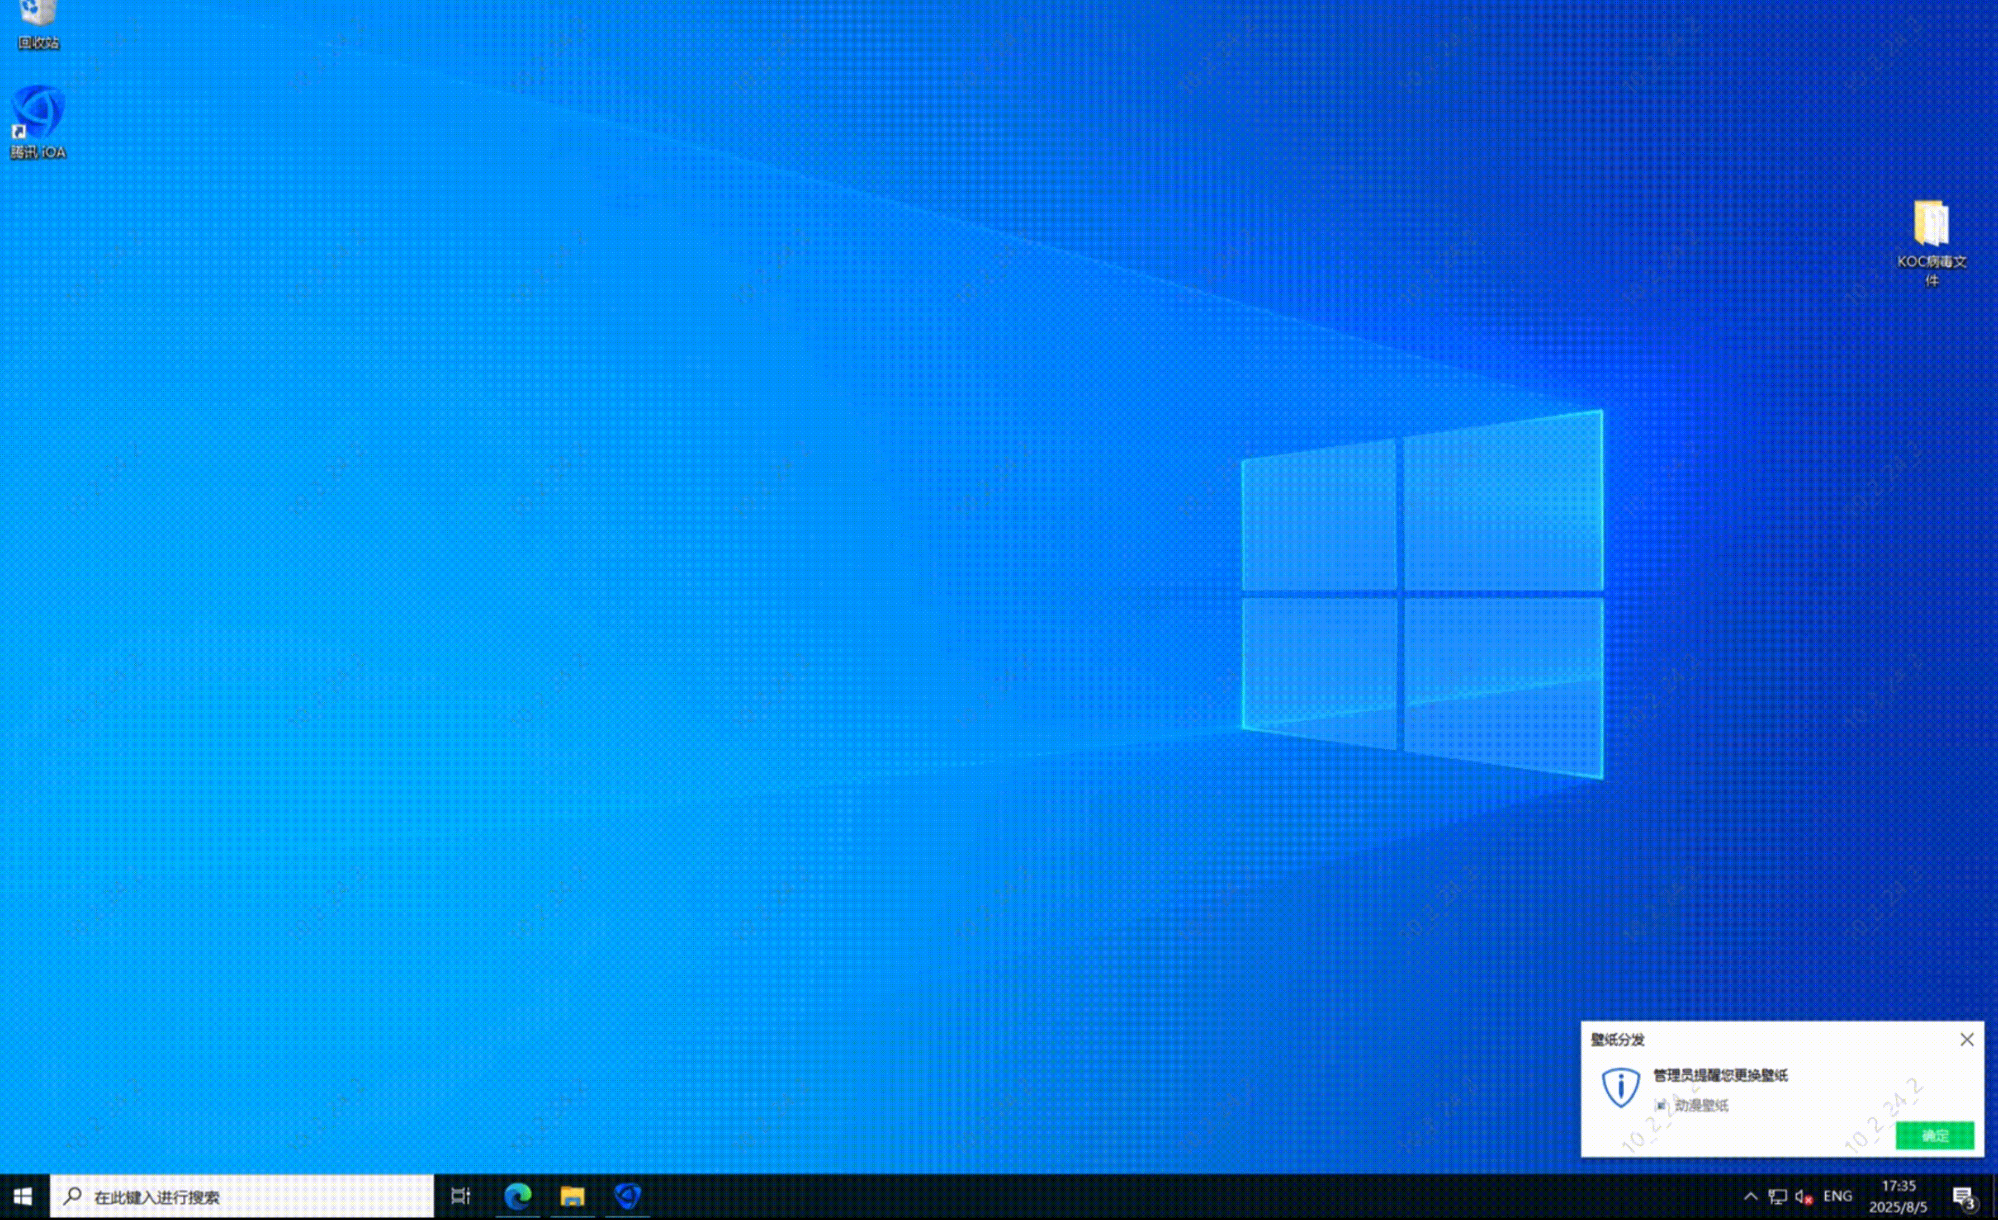Open Microsoft Edge from the taskbar

click(517, 1197)
